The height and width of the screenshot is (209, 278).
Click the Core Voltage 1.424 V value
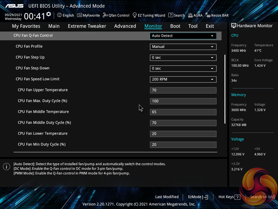coord(260,66)
